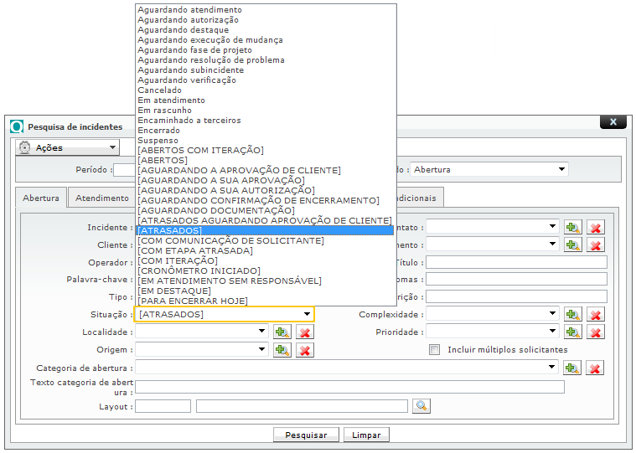The image size is (636, 453).
Task: Click the add icon beside the Origem field
Action: click(x=282, y=350)
